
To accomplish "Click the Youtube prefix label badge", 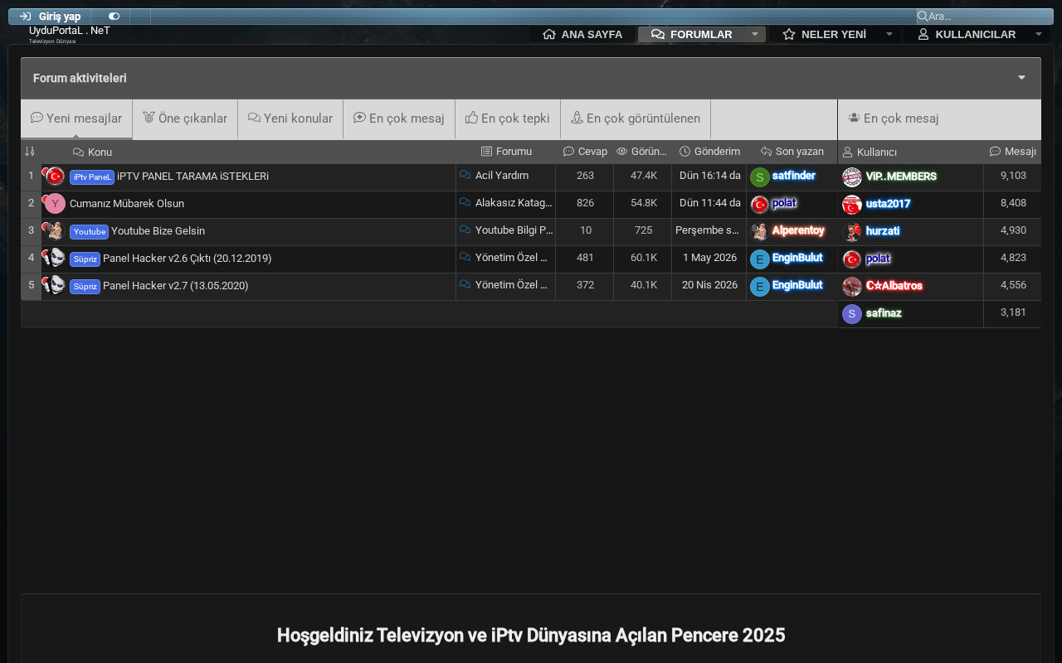I will pos(89,231).
